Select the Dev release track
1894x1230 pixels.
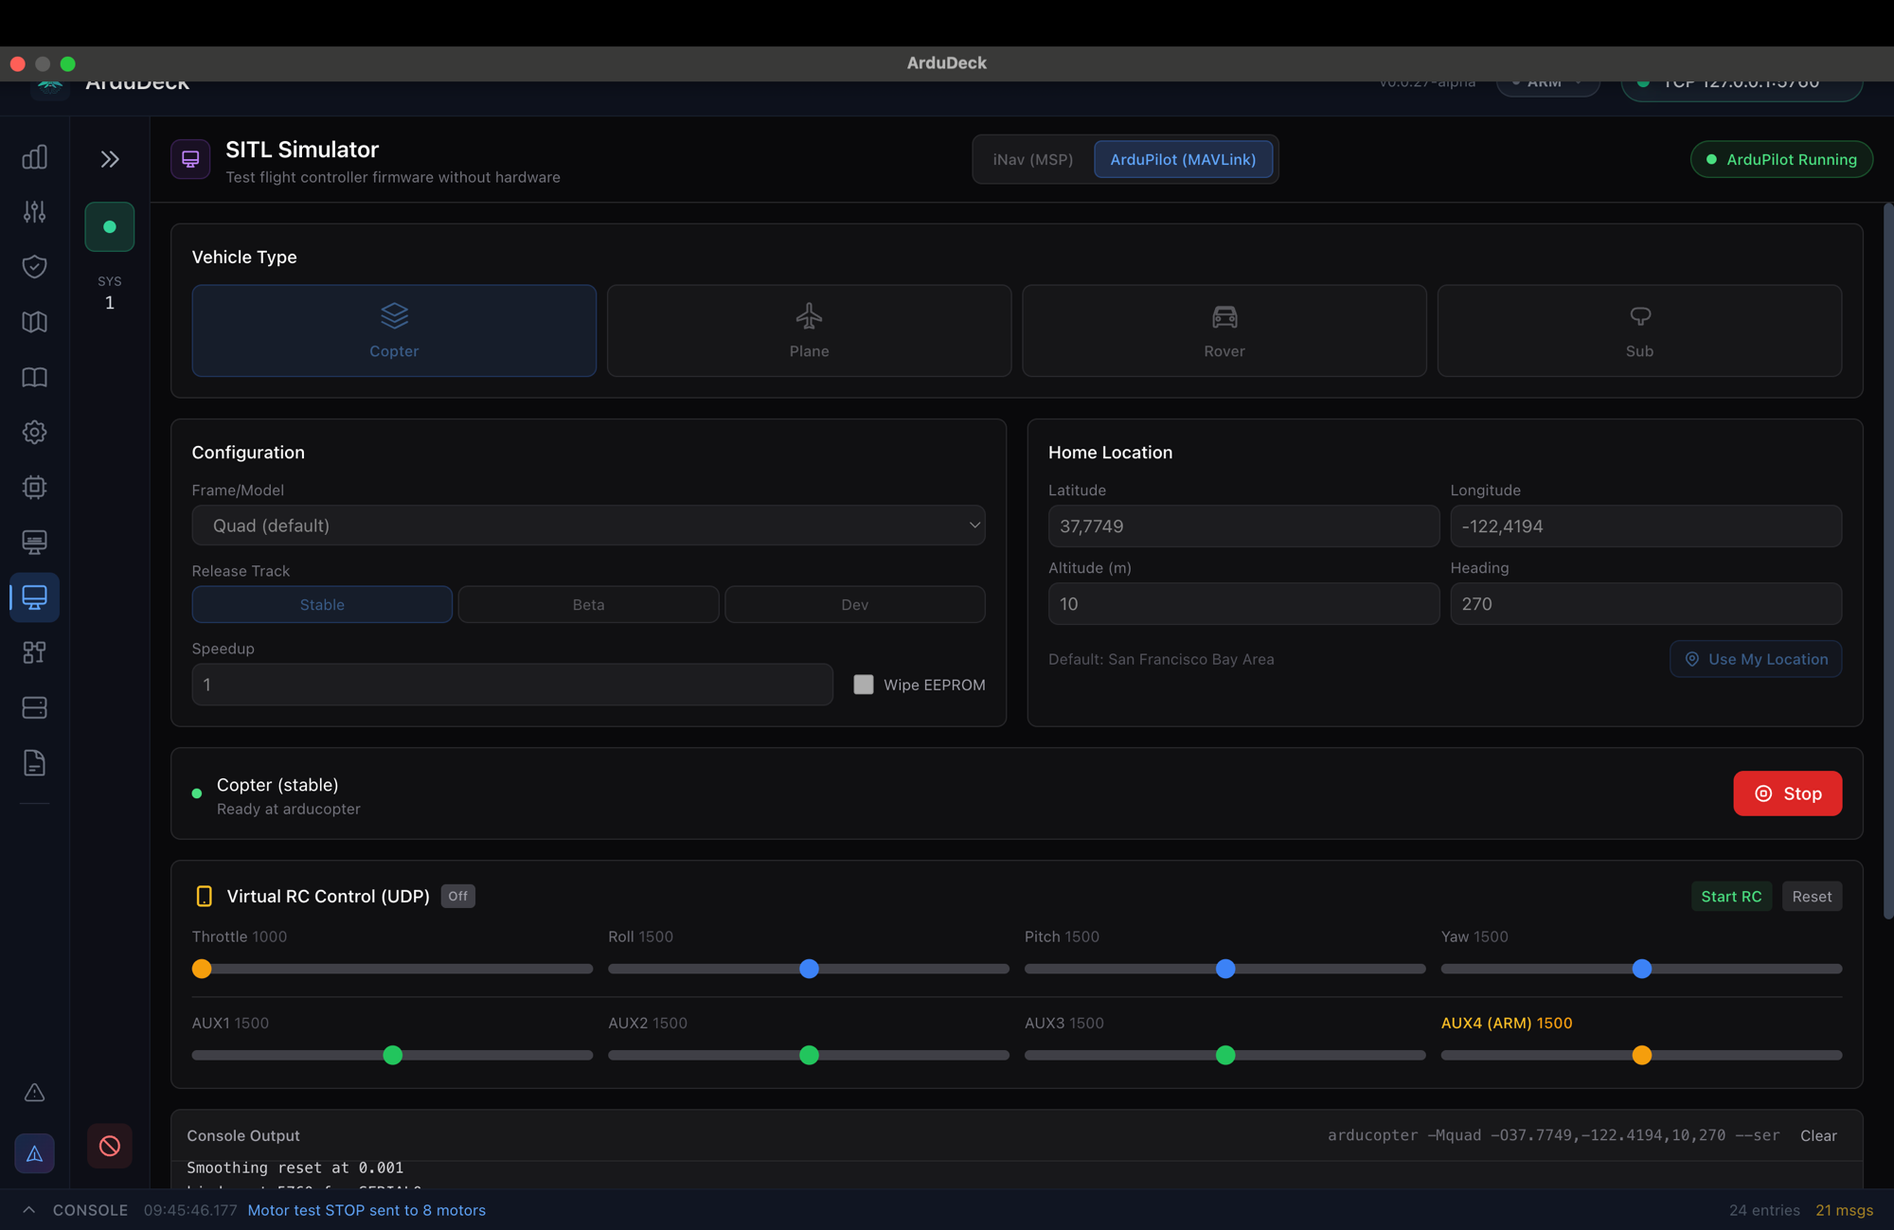[x=854, y=604]
